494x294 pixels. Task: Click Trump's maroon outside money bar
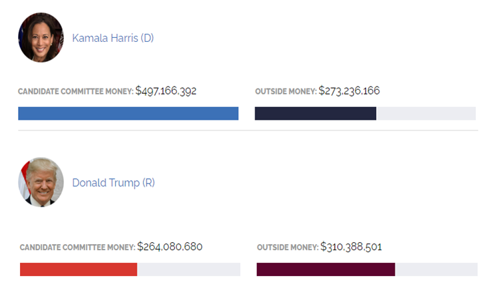pyautogui.click(x=326, y=269)
